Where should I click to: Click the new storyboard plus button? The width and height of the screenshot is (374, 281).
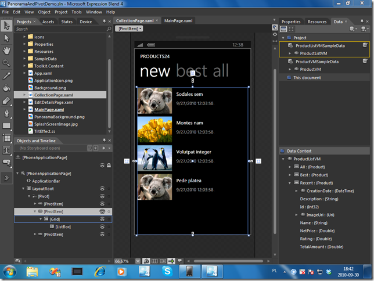coord(104,148)
